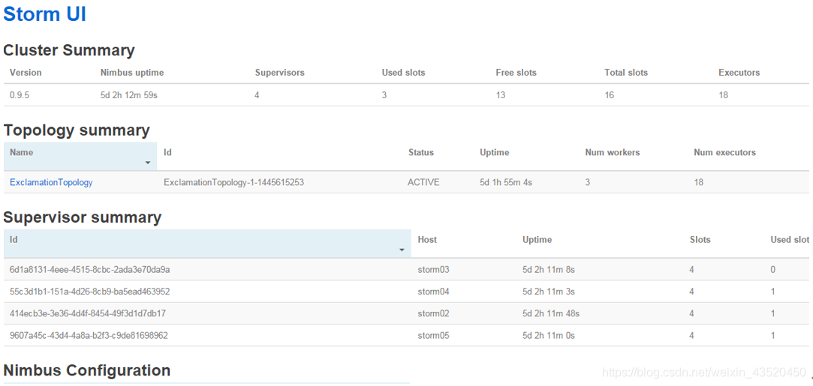Sort topologies by Uptime header in Topology summary
813x386 pixels.
(x=495, y=152)
